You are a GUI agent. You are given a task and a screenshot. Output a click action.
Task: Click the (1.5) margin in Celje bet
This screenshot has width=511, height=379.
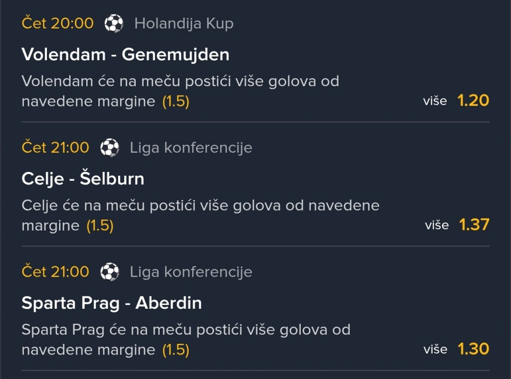click(x=100, y=226)
